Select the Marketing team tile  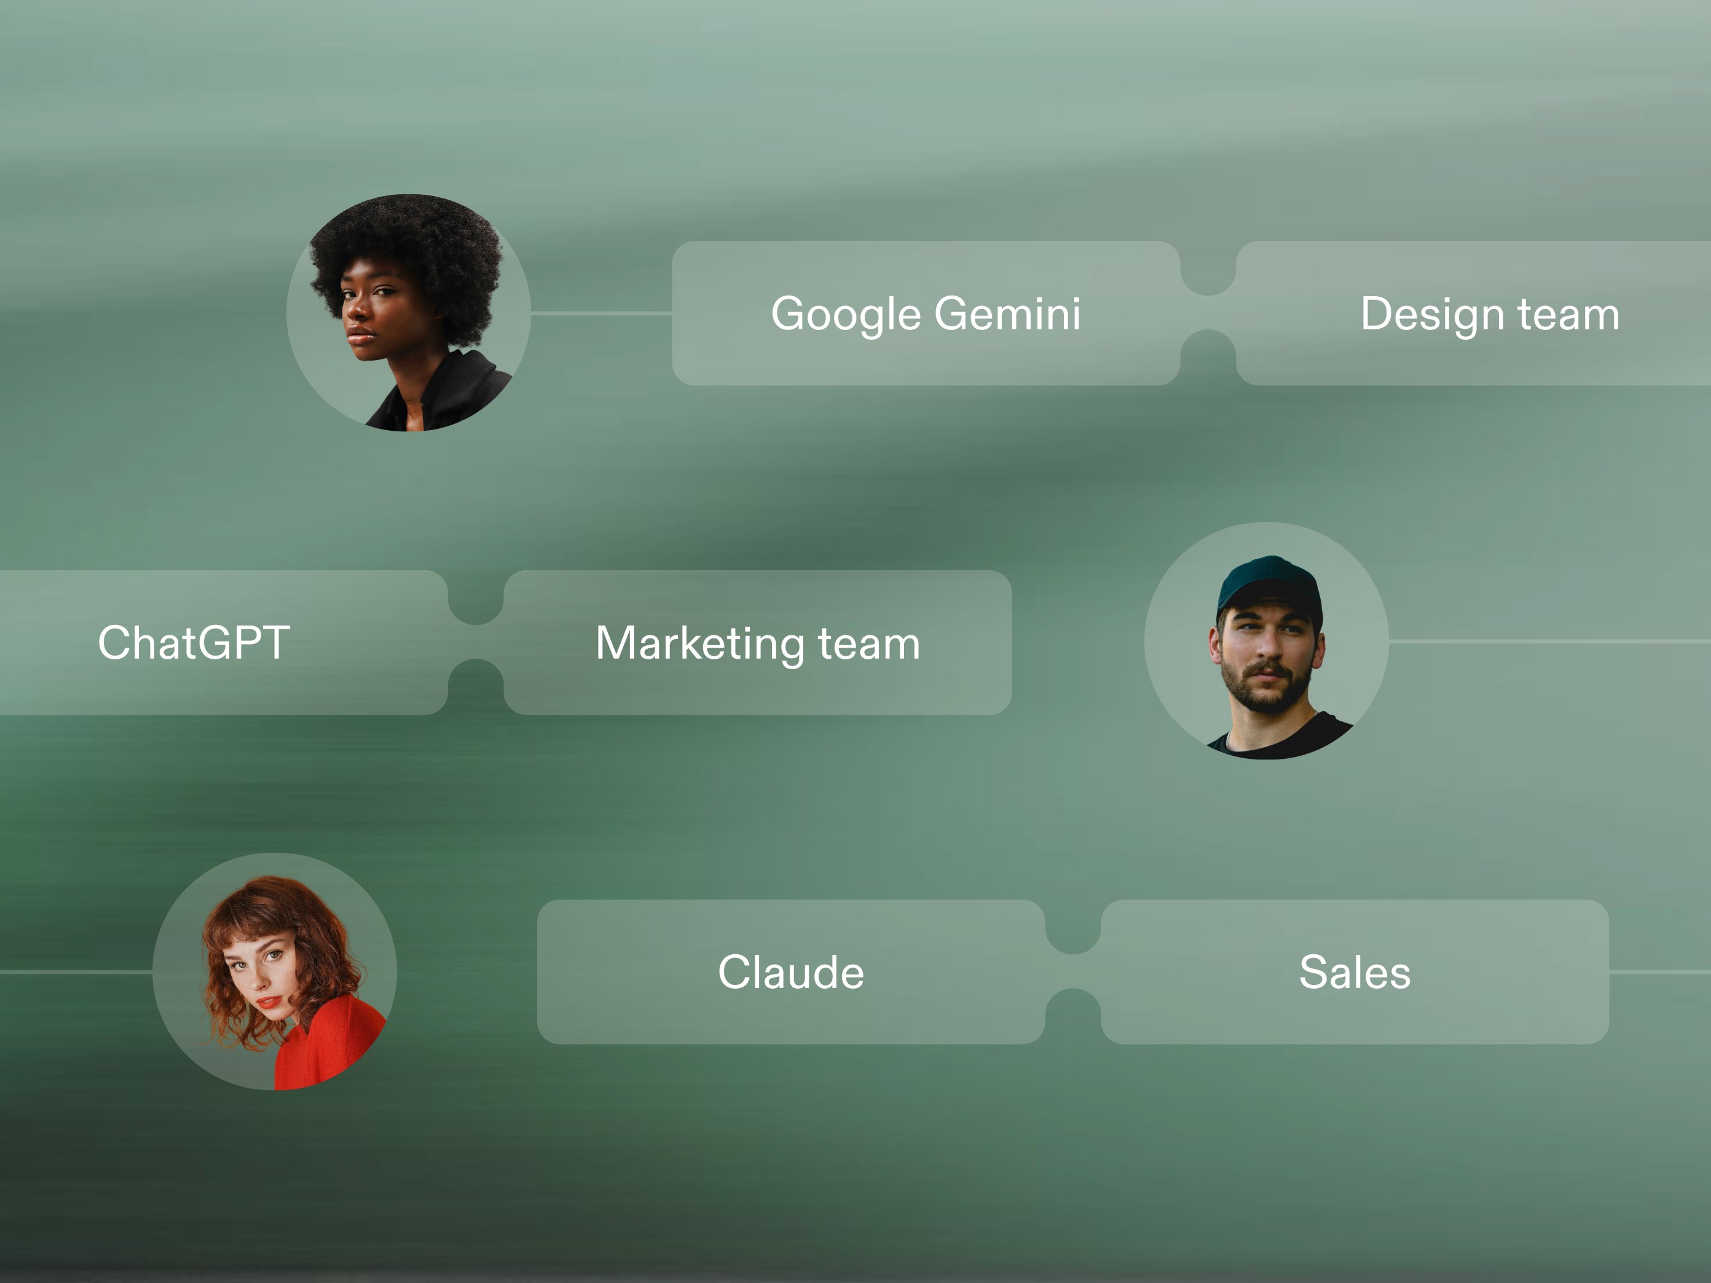[x=757, y=643]
